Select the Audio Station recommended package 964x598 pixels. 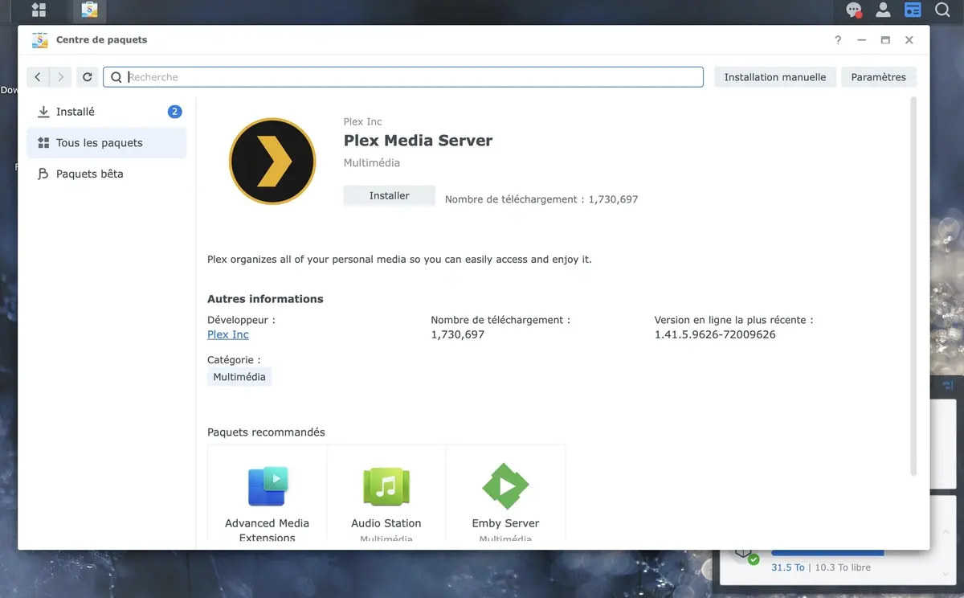click(386, 485)
